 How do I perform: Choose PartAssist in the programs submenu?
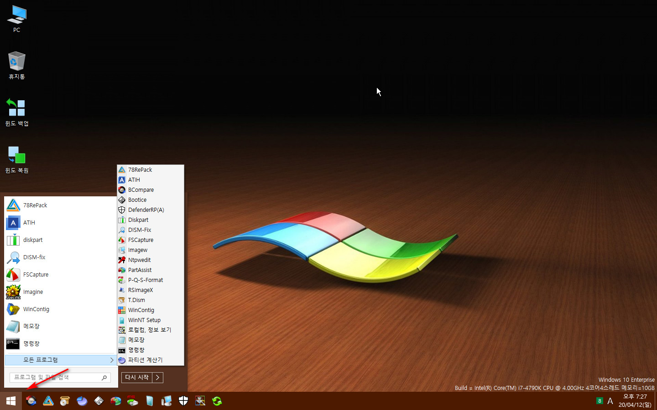151,270
